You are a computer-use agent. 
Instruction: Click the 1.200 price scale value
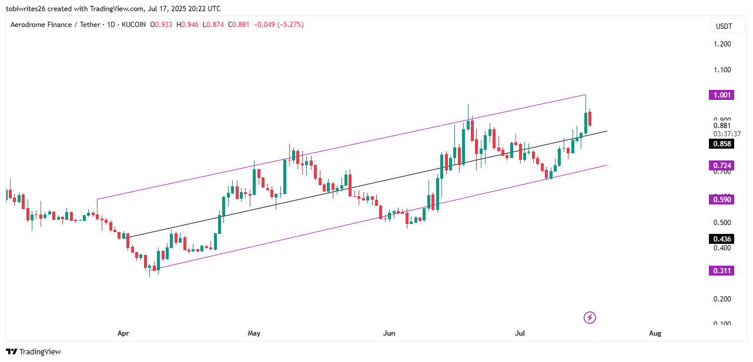tap(722, 44)
